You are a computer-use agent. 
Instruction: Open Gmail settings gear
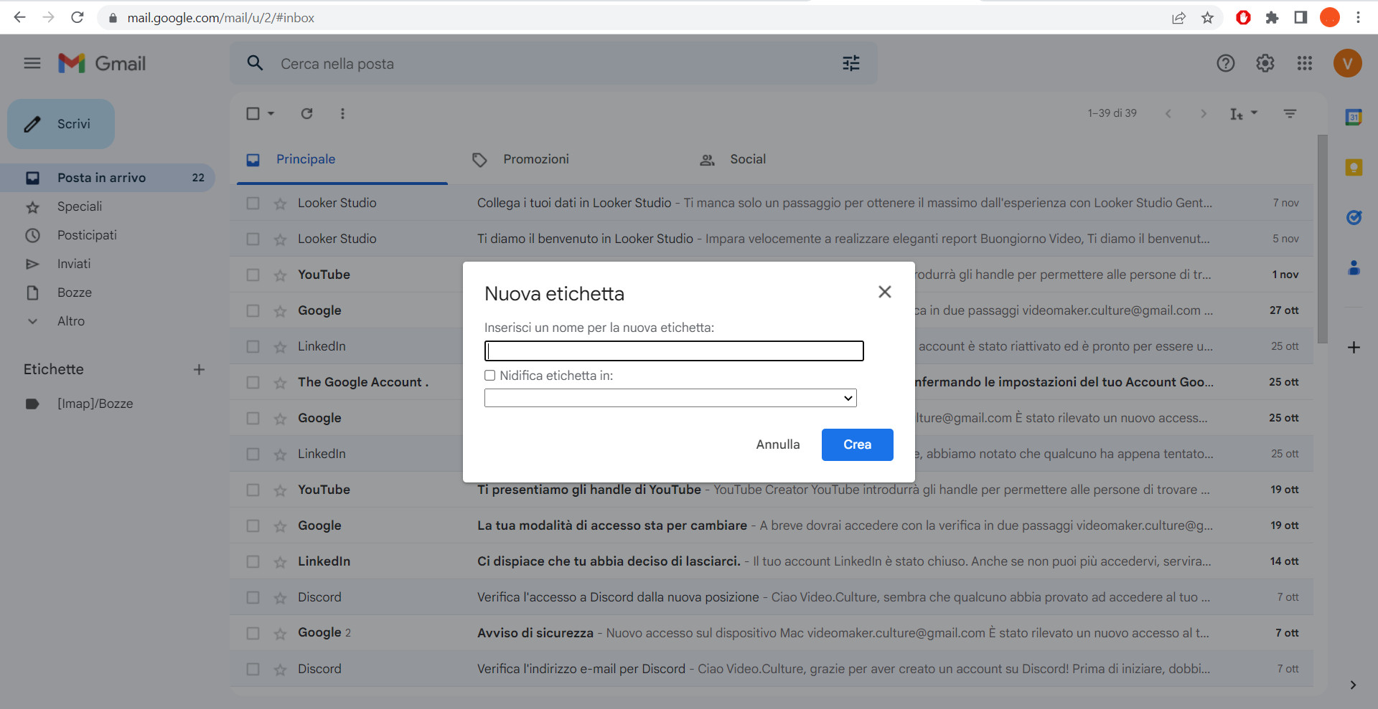(1265, 63)
